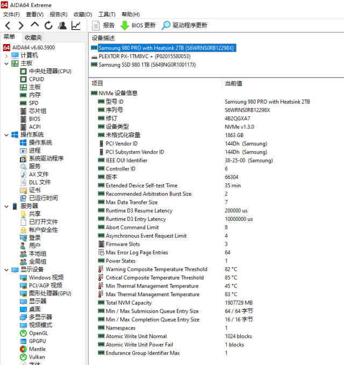344x365 pixels.
Task: Click the 图形处理器(GPU) icon
Action: click(x=23, y=294)
